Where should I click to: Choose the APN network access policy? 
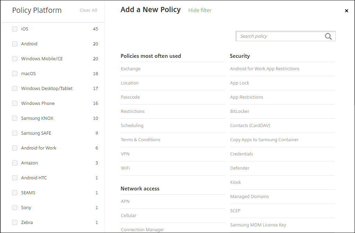[x=125, y=201]
